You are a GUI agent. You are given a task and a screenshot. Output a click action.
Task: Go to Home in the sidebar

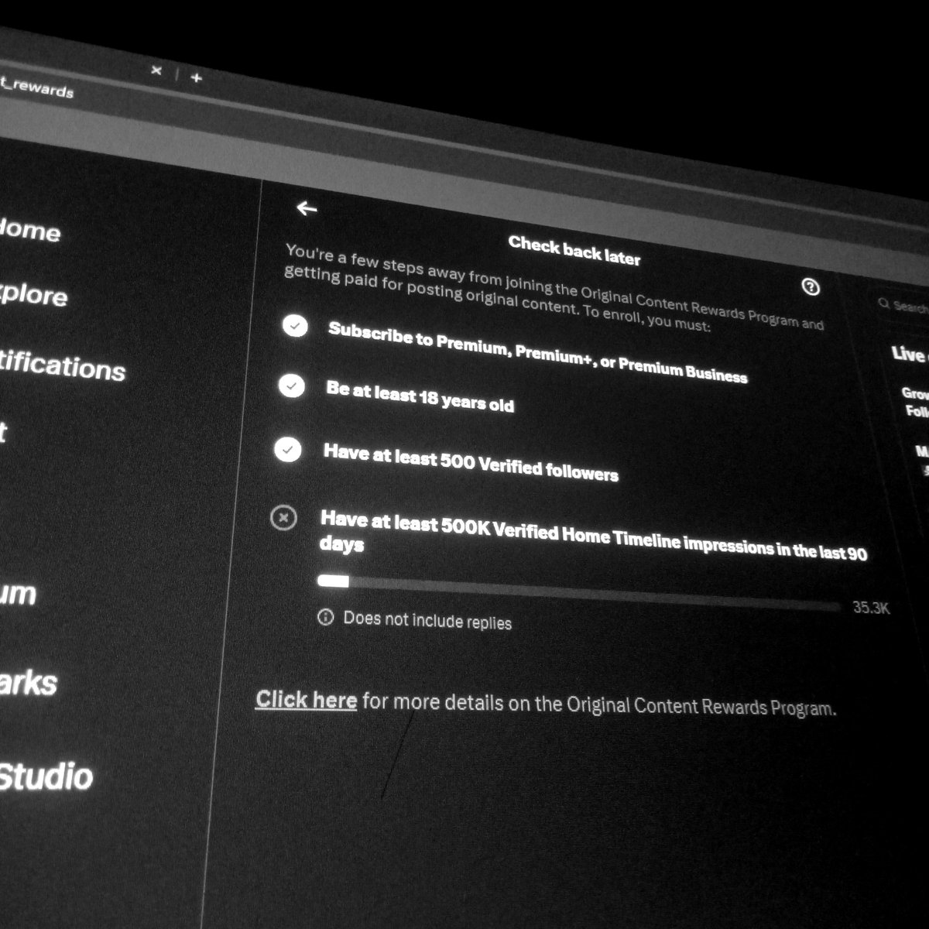[29, 230]
